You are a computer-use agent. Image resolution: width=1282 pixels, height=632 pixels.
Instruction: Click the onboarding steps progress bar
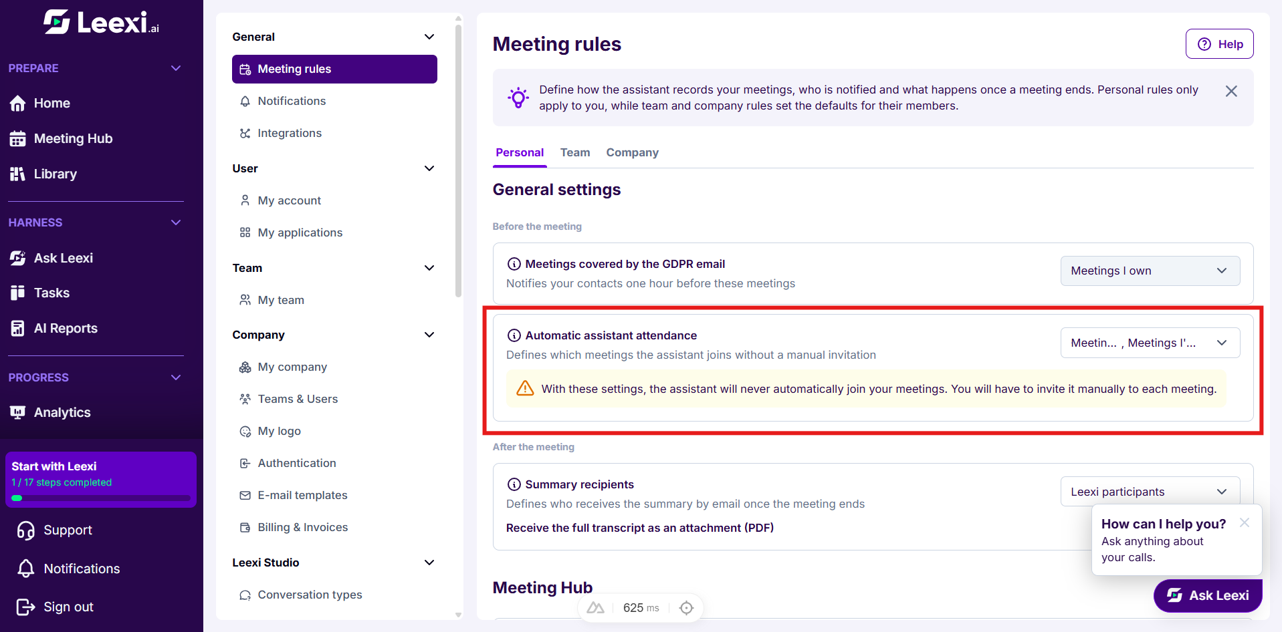101,498
